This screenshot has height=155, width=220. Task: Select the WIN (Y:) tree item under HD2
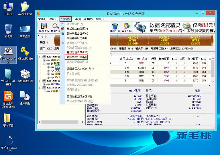pyautogui.click(x=53, y=91)
